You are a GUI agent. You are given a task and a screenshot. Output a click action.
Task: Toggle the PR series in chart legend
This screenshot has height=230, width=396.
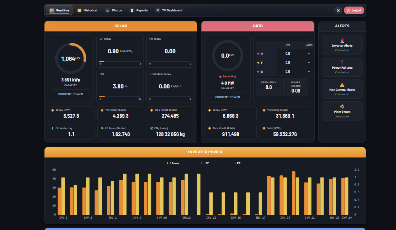pos(237,163)
